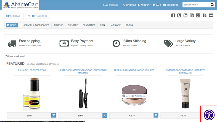The height and width of the screenshot is (122, 217).
Task: Open the Account link
Action: click(x=144, y=5)
